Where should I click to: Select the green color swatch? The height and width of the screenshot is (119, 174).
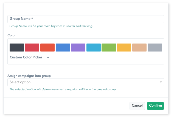pyautogui.click(x=109, y=48)
